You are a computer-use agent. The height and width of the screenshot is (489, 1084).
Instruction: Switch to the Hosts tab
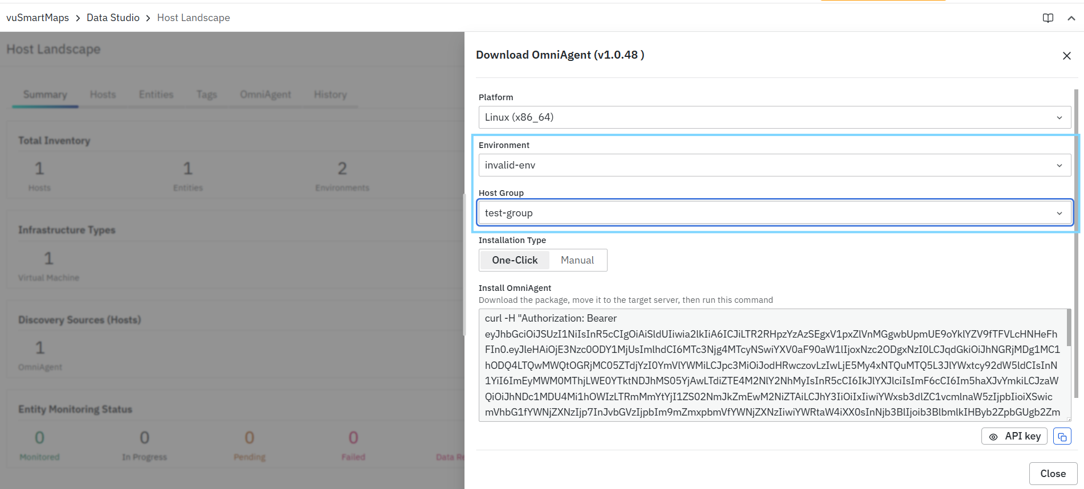pos(103,94)
